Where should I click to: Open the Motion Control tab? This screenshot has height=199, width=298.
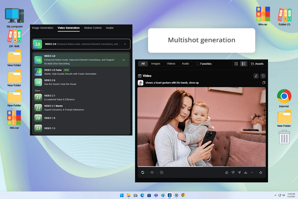pos(93,28)
